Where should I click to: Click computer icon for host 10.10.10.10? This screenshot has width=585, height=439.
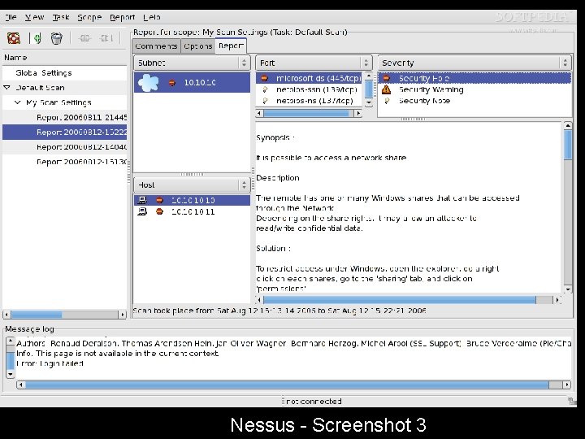[142, 200]
